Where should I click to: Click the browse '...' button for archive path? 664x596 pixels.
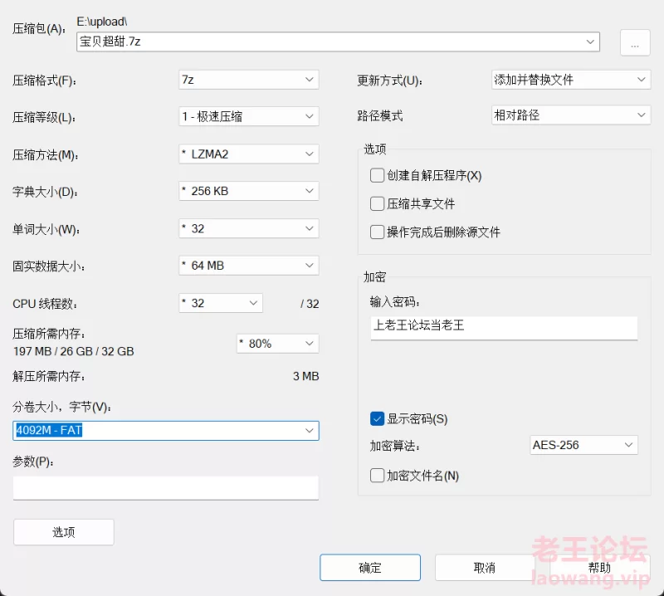(635, 42)
